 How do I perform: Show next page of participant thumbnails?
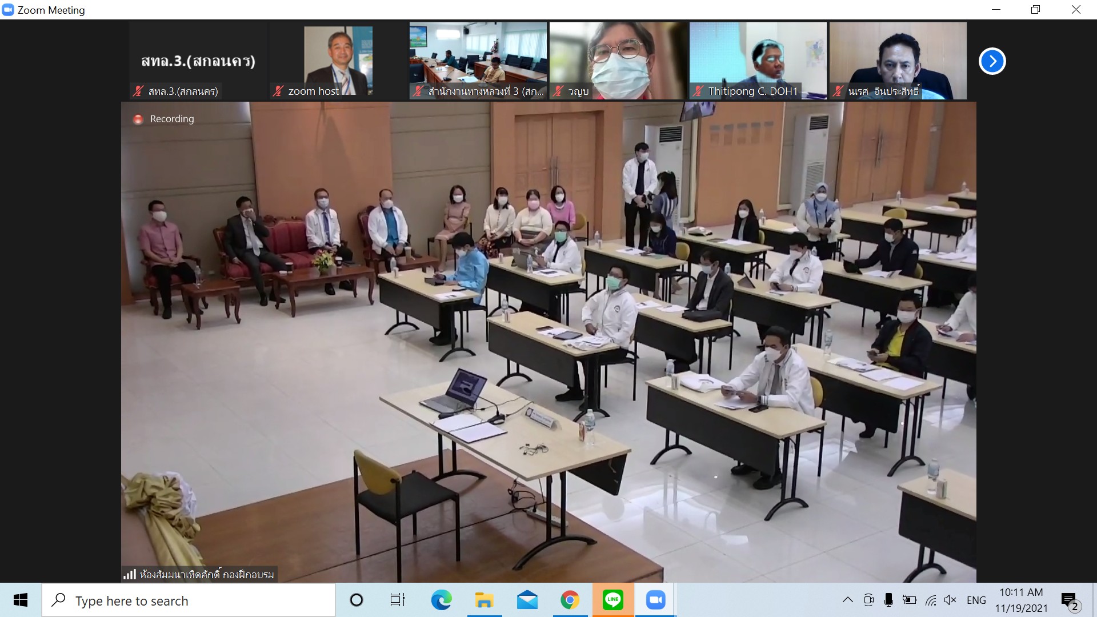click(x=992, y=61)
